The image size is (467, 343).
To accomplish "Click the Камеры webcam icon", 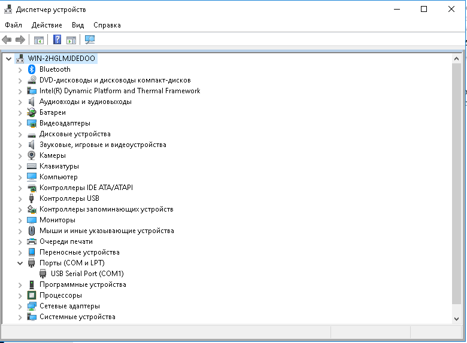I will tap(32, 155).
